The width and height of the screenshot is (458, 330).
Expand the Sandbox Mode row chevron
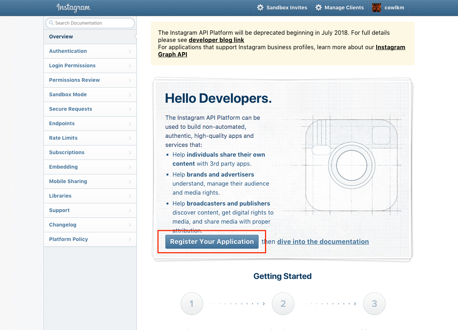[x=130, y=95]
